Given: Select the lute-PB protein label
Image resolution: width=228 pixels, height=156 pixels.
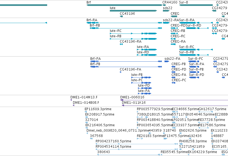Looking at the screenshot, I should [x=137, y=75].
